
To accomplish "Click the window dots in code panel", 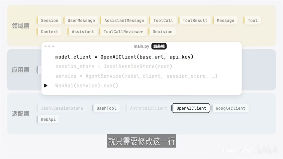I will tap(49, 46).
